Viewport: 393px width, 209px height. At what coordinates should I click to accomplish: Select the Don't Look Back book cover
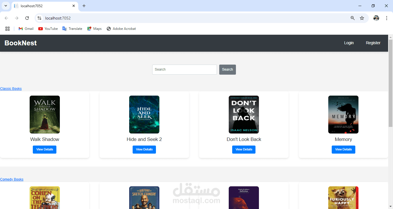pyautogui.click(x=244, y=115)
